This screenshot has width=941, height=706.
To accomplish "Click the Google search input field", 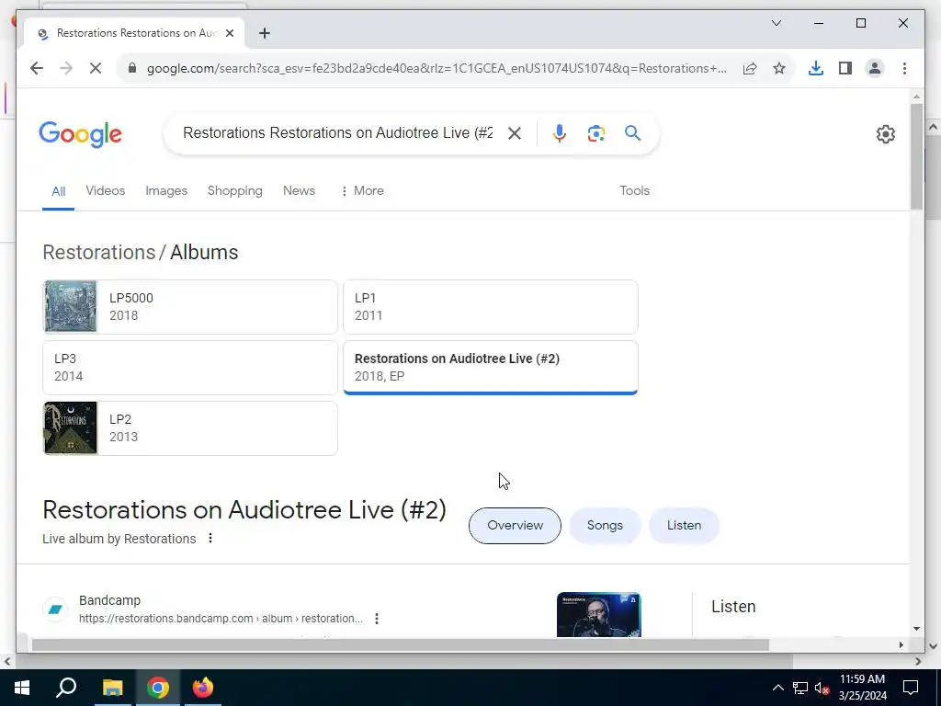I will pos(337,133).
